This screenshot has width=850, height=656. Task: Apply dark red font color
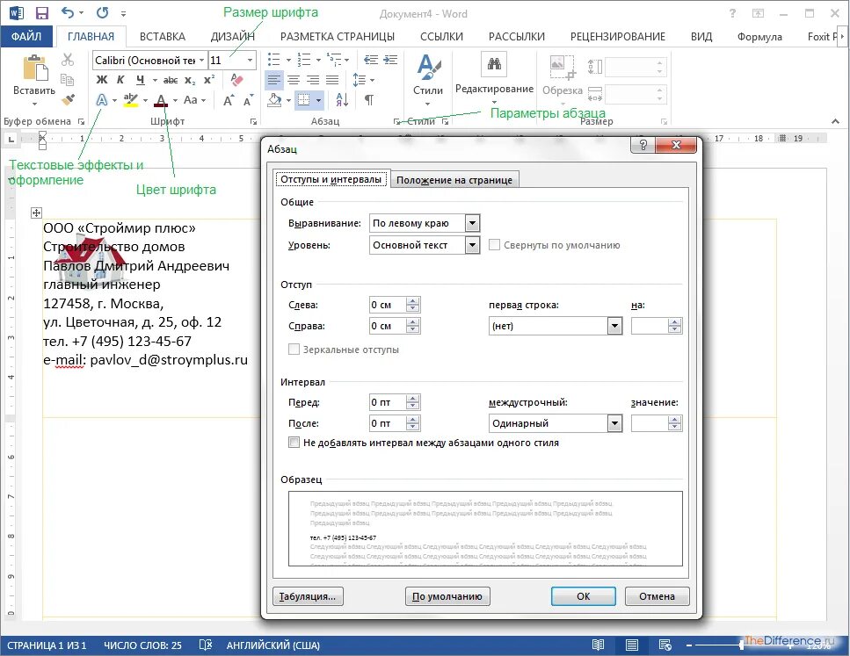click(x=161, y=100)
